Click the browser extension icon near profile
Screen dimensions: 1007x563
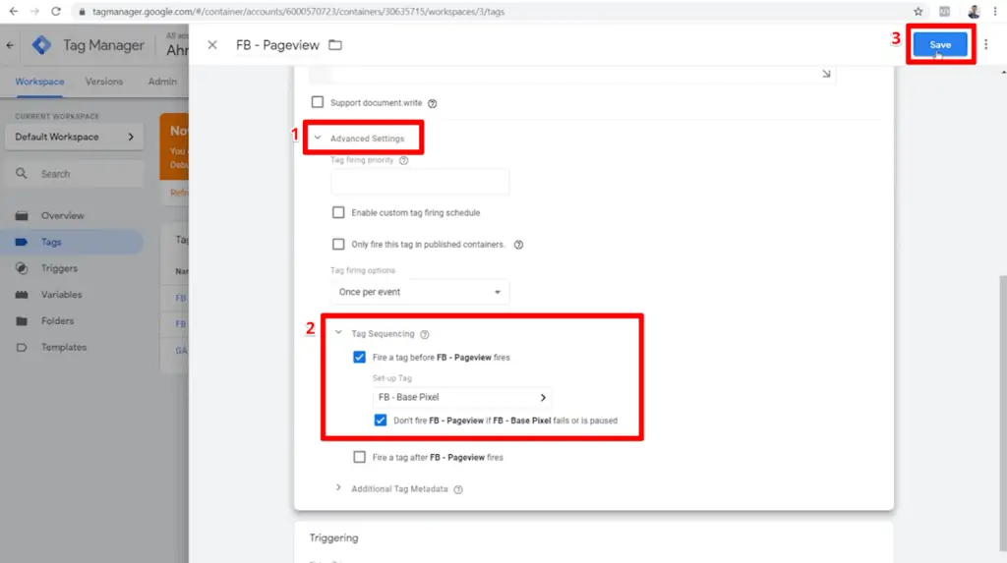[x=945, y=11]
